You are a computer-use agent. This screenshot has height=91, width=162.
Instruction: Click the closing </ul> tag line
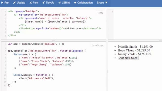click(17, 32)
